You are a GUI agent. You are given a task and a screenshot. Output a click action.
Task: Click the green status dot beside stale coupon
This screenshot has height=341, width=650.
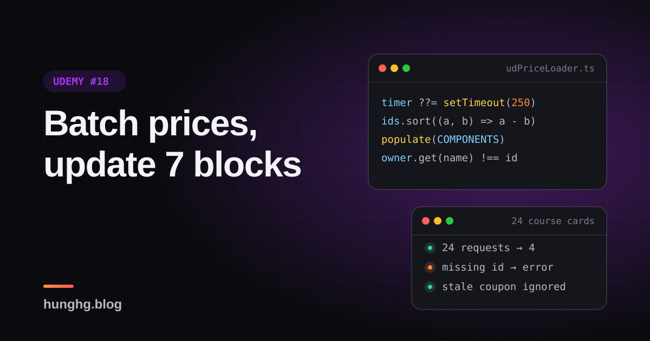coord(430,287)
